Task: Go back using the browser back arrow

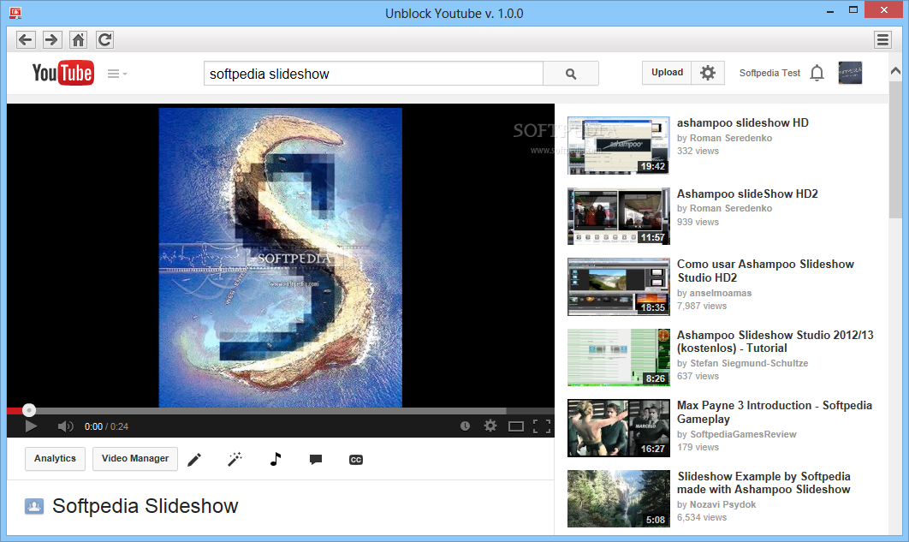Action: coord(25,40)
